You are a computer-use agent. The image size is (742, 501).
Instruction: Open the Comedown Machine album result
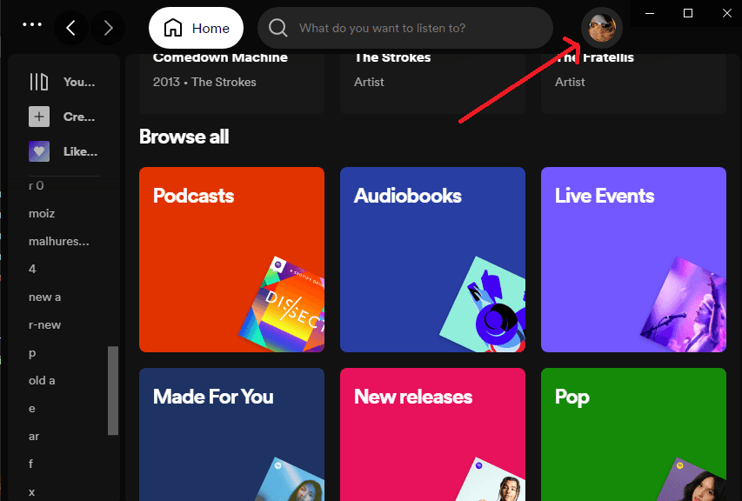232,83
